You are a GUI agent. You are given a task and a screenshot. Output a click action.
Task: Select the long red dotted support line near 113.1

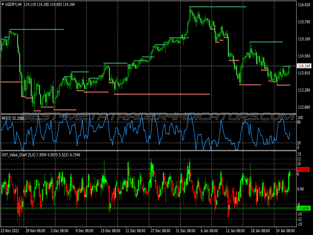[x=162, y=94]
